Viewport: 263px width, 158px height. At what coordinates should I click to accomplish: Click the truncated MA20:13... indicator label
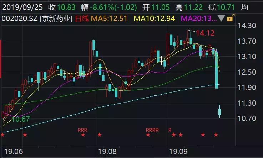pos(199,19)
